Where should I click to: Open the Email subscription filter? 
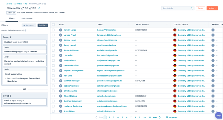25,78
